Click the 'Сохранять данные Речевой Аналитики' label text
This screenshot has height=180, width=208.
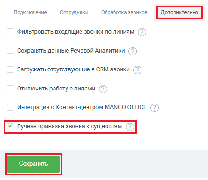click(x=71, y=51)
